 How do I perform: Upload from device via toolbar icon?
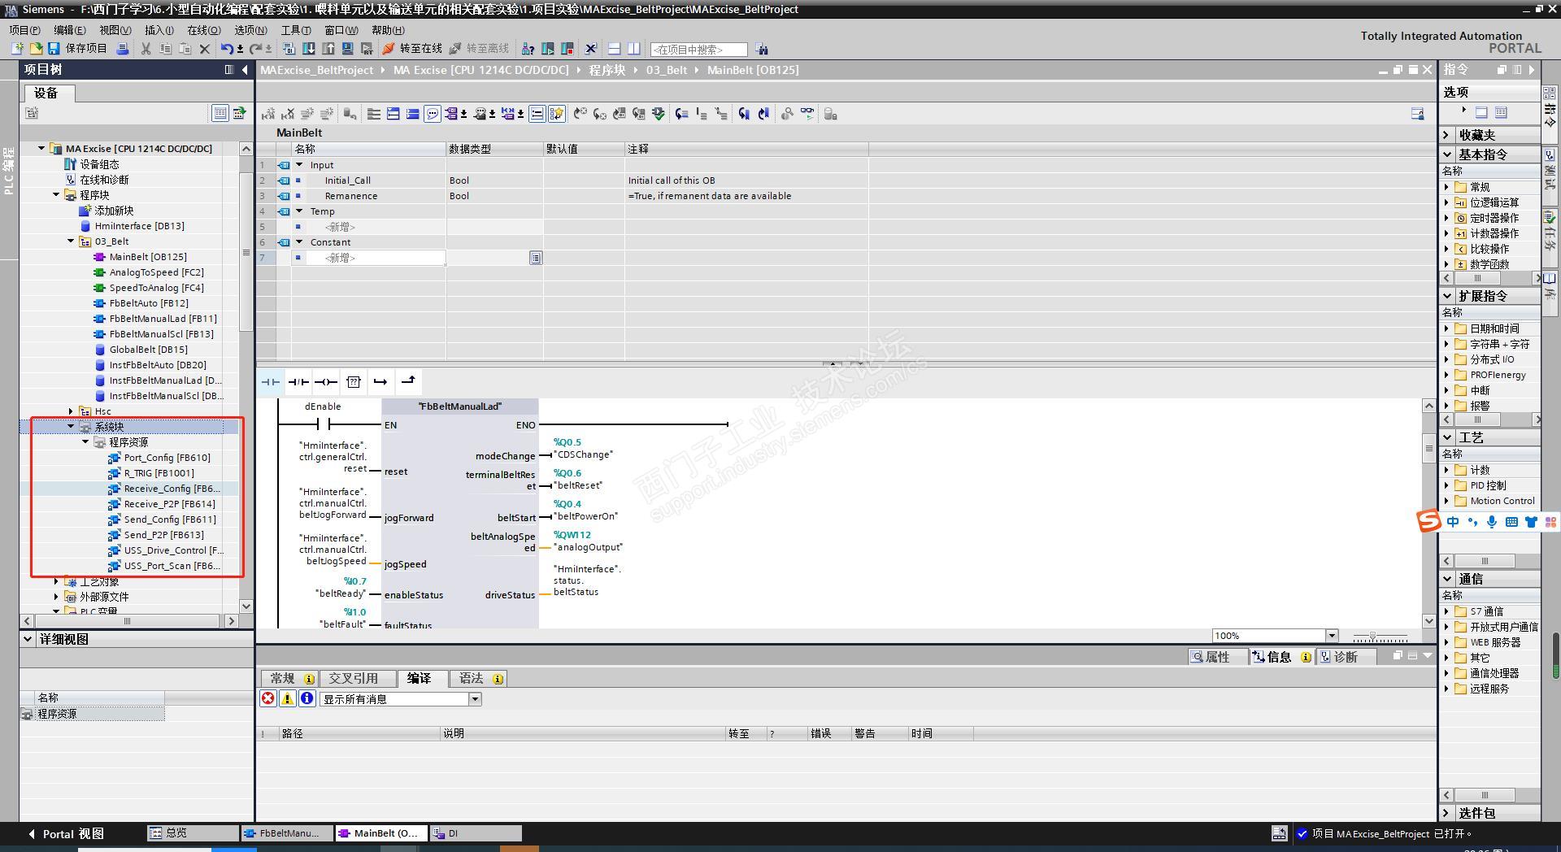[328, 49]
